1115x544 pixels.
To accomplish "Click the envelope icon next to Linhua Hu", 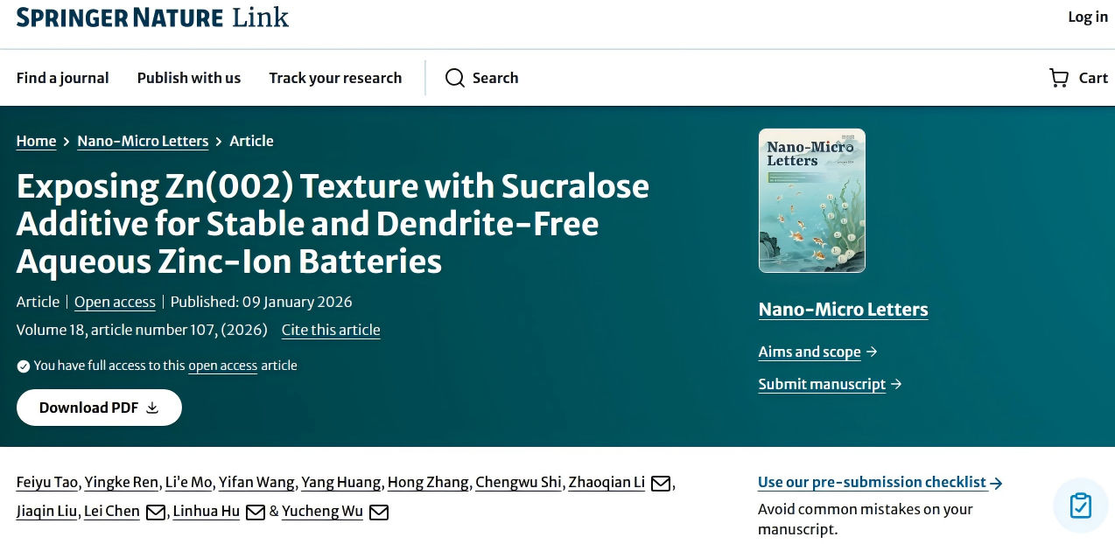I will (256, 512).
